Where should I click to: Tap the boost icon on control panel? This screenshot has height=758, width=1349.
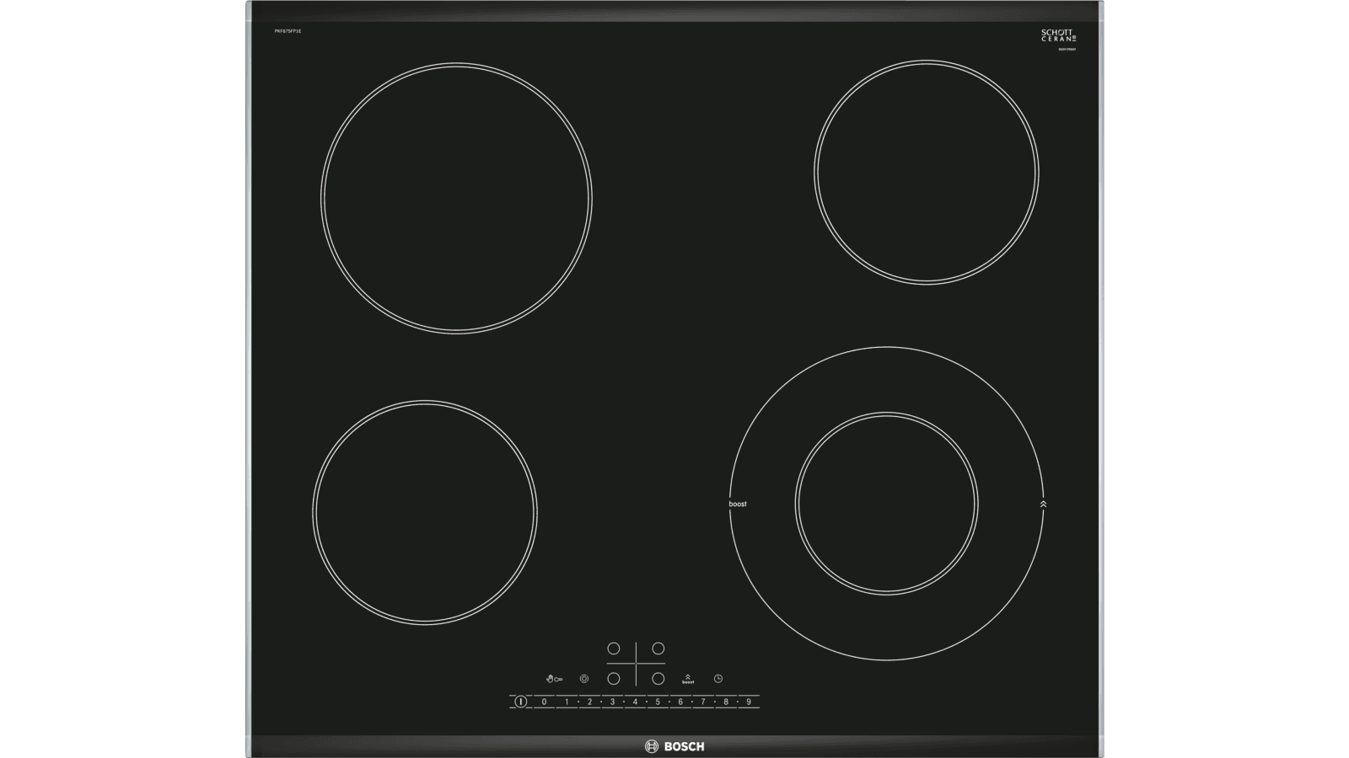click(x=688, y=678)
